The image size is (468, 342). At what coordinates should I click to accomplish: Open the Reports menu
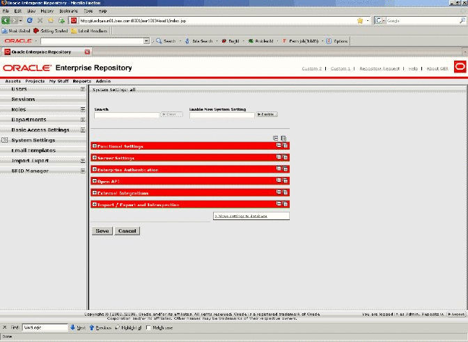coord(81,81)
